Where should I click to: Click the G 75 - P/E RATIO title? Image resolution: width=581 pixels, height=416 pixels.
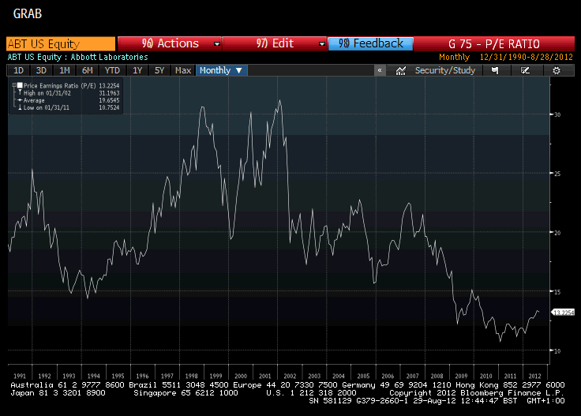(x=494, y=44)
